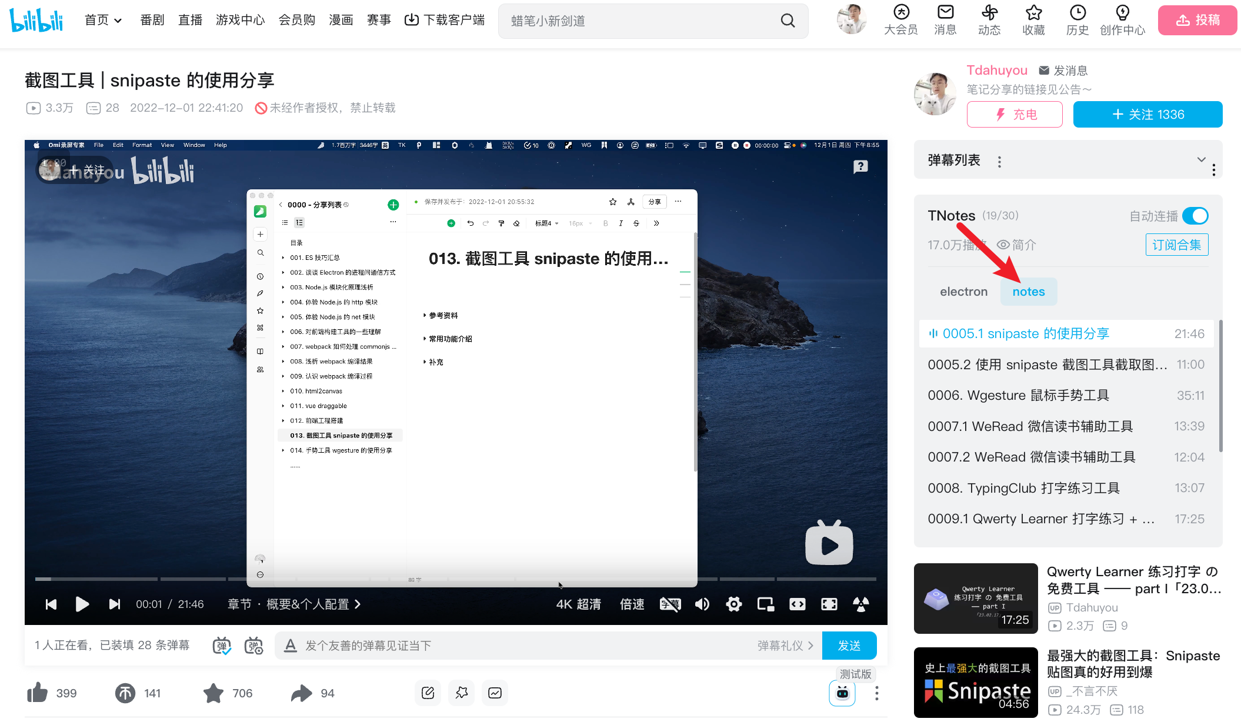Click the big TV play overlay button
This screenshot has height=722, width=1241.
click(x=829, y=543)
